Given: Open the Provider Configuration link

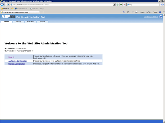Looking at the screenshot, I should pos(17,64).
